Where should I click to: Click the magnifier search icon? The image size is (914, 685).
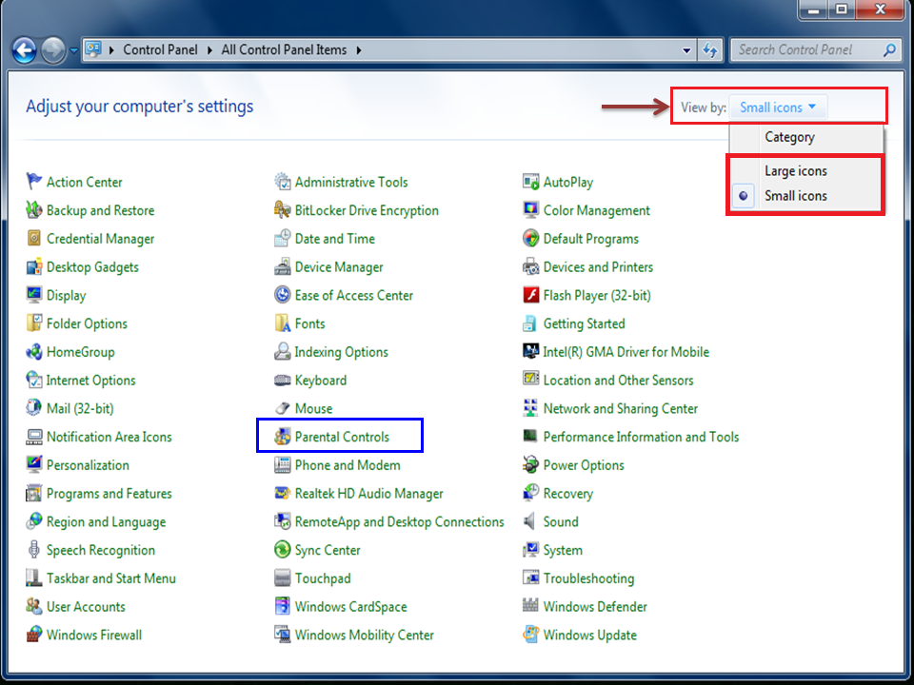(889, 50)
